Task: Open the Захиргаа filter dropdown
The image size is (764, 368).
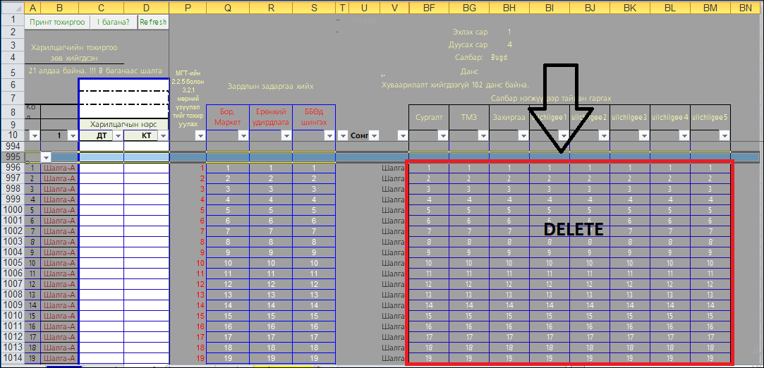Action: tap(523, 135)
